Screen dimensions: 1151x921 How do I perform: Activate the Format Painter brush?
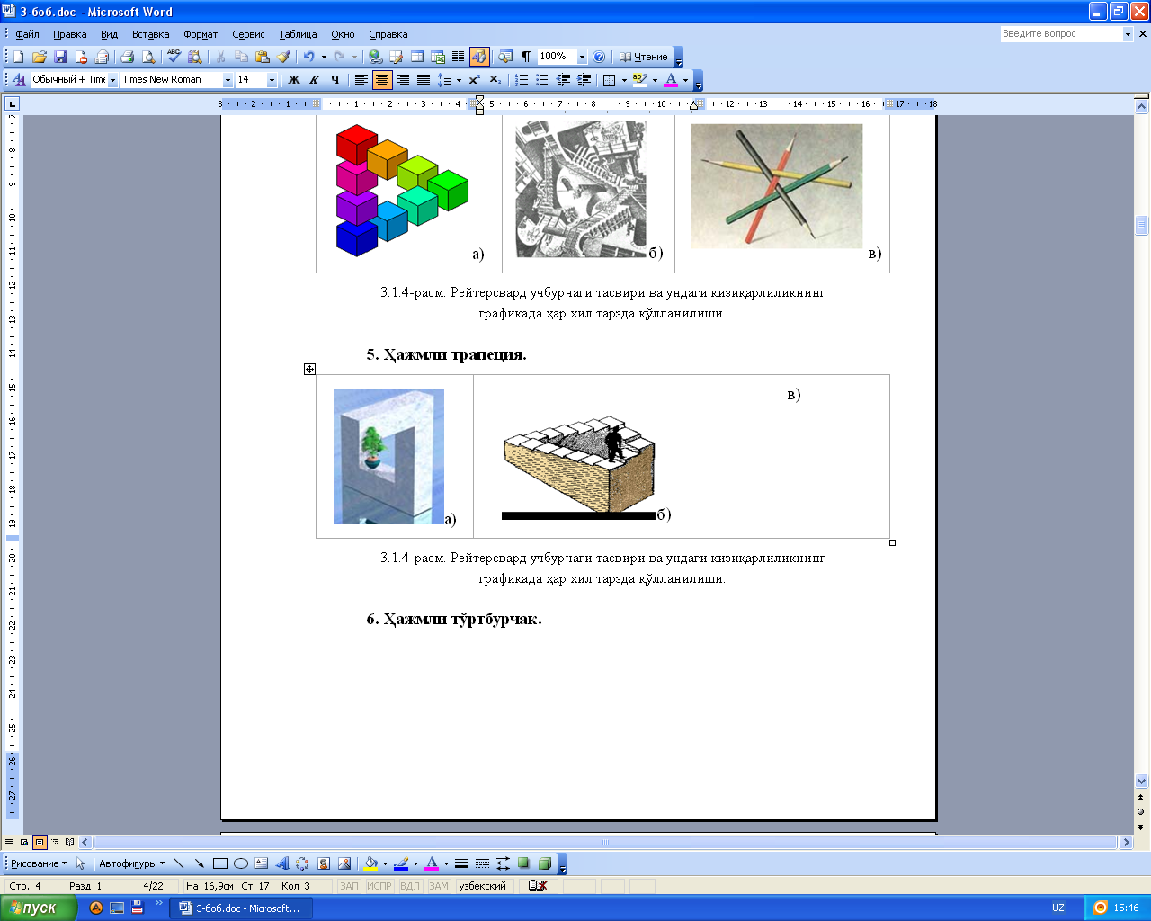(x=283, y=57)
